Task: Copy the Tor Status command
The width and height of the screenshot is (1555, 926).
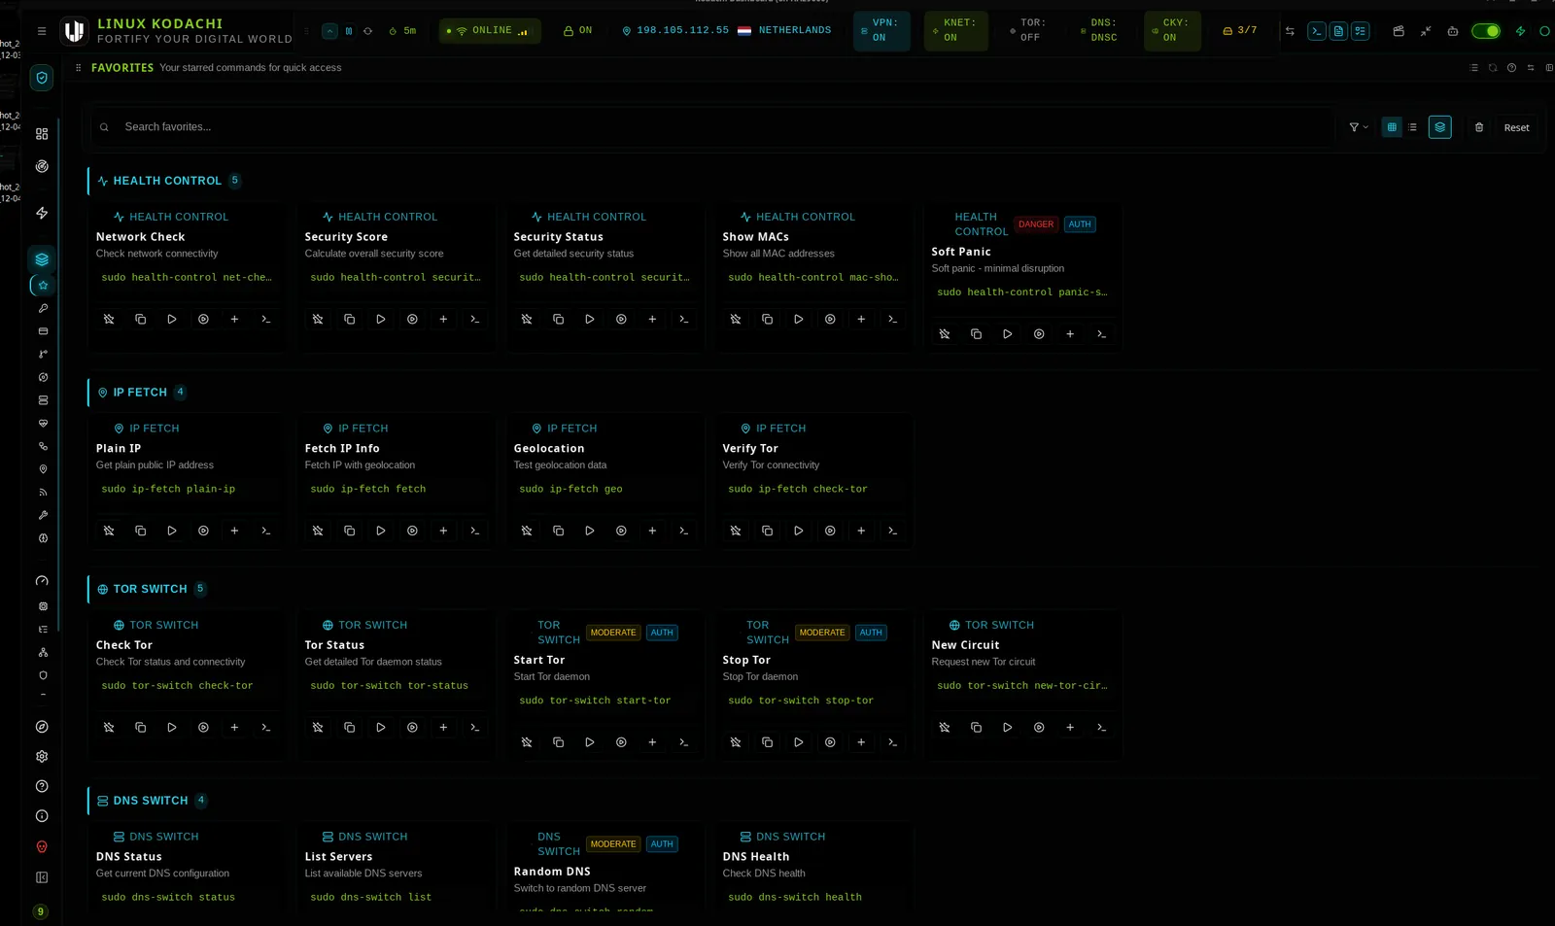Action: pos(350,728)
